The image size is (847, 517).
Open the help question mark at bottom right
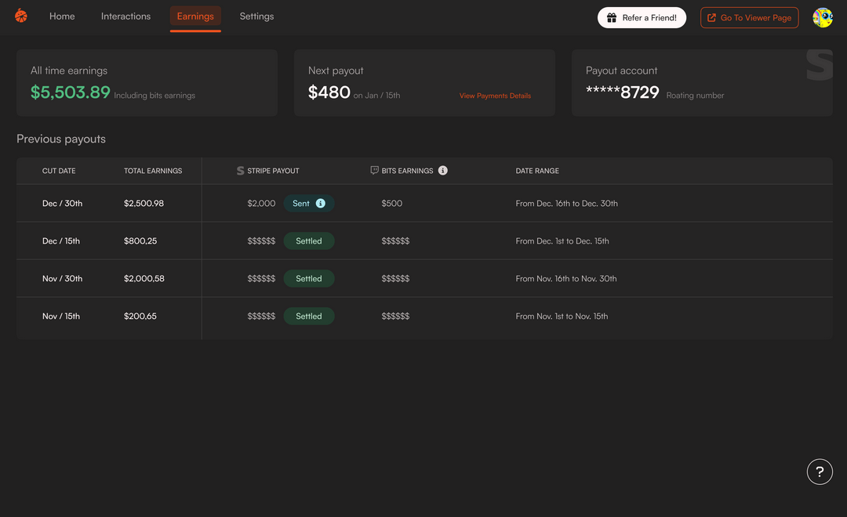[820, 471]
